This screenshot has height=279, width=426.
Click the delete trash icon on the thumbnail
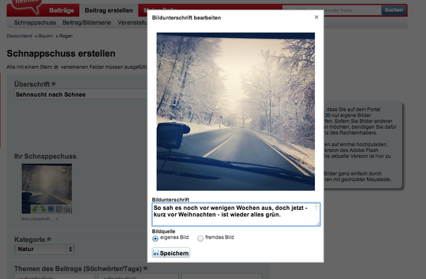pyautogui.click(x=67, y=209)
